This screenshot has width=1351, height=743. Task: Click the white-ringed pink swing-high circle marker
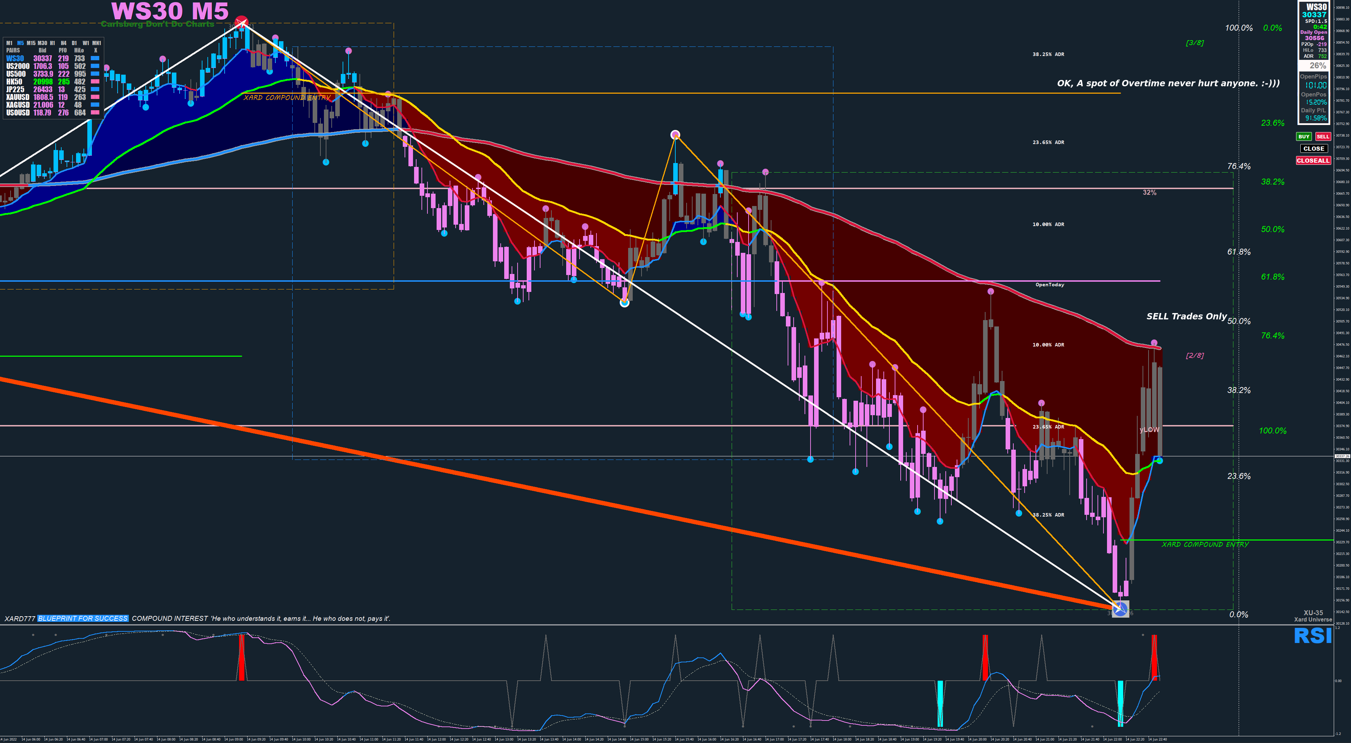pyautogui.click(x=675, y=135)
